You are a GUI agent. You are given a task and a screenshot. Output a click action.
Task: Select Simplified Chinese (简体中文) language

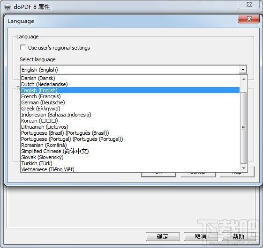(130, 151)
